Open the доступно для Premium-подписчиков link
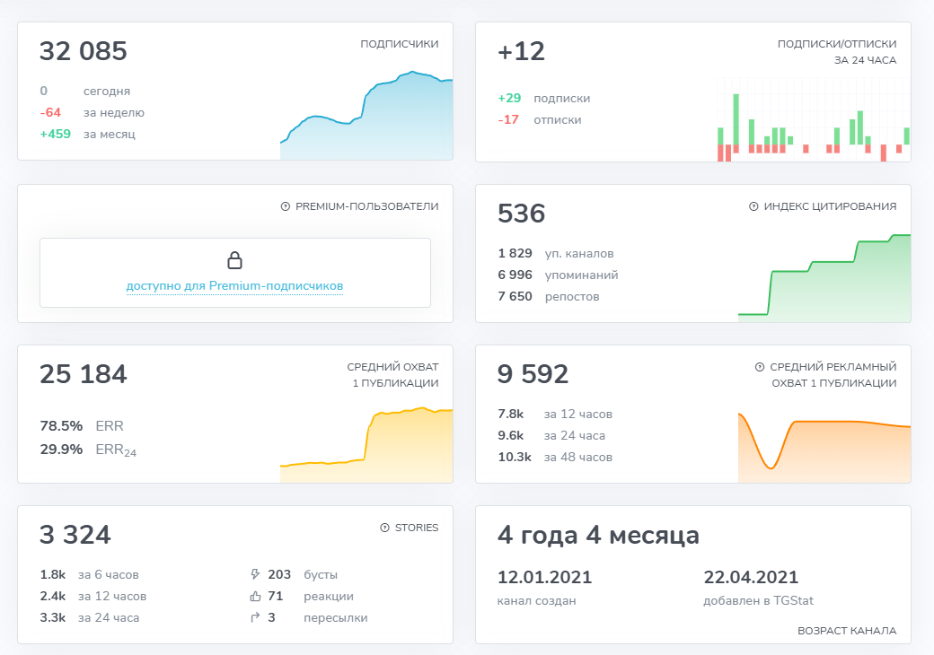 234,284
